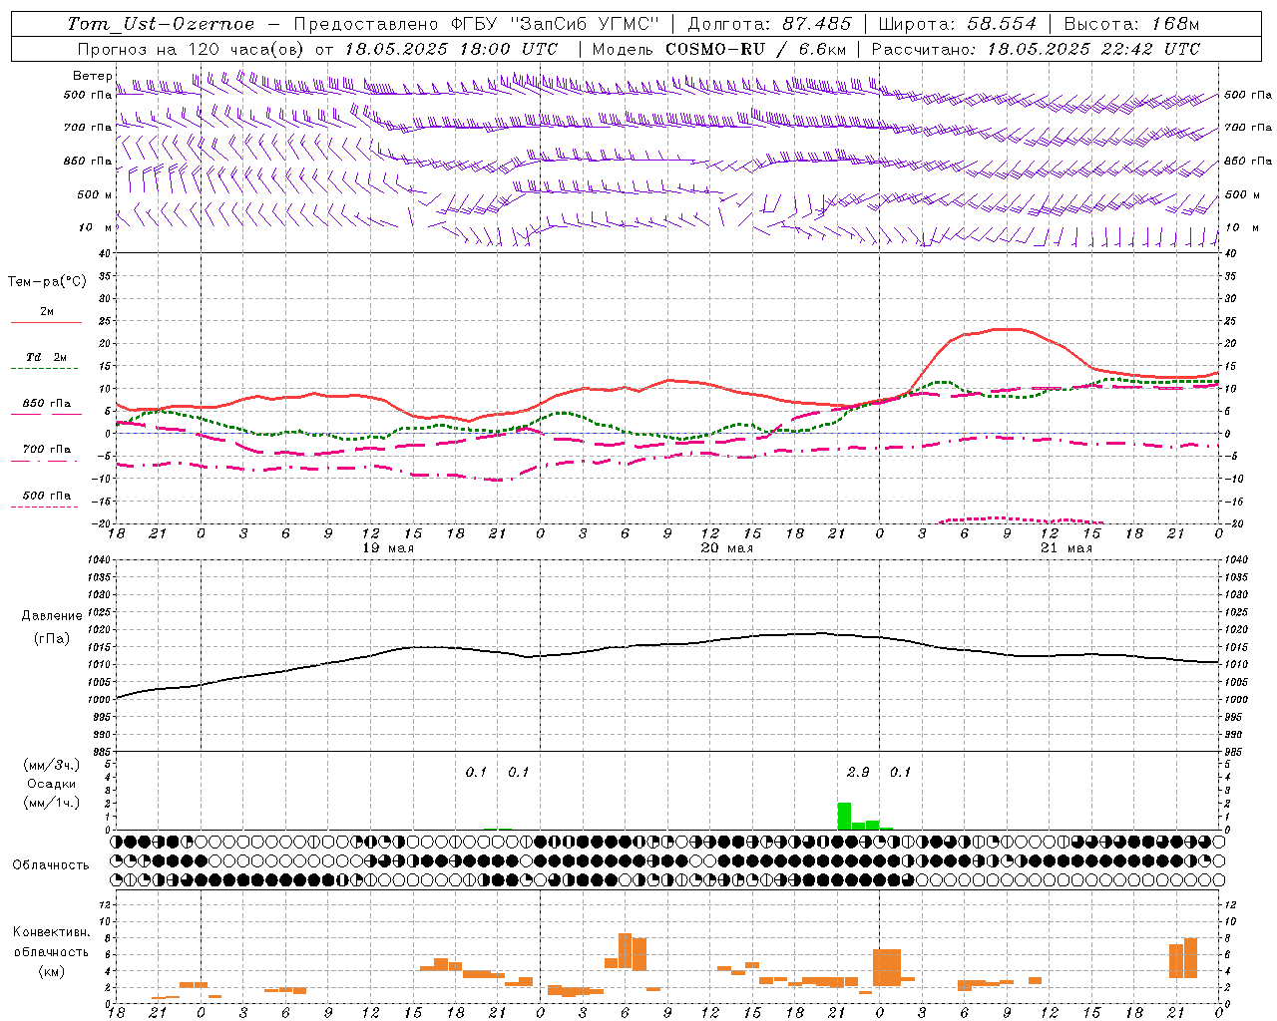This screenshot has width=1277, height=1021.
Task: Click the tallest orange convective cloud bar near 6h on 20 мая
Action: (626, 950)
